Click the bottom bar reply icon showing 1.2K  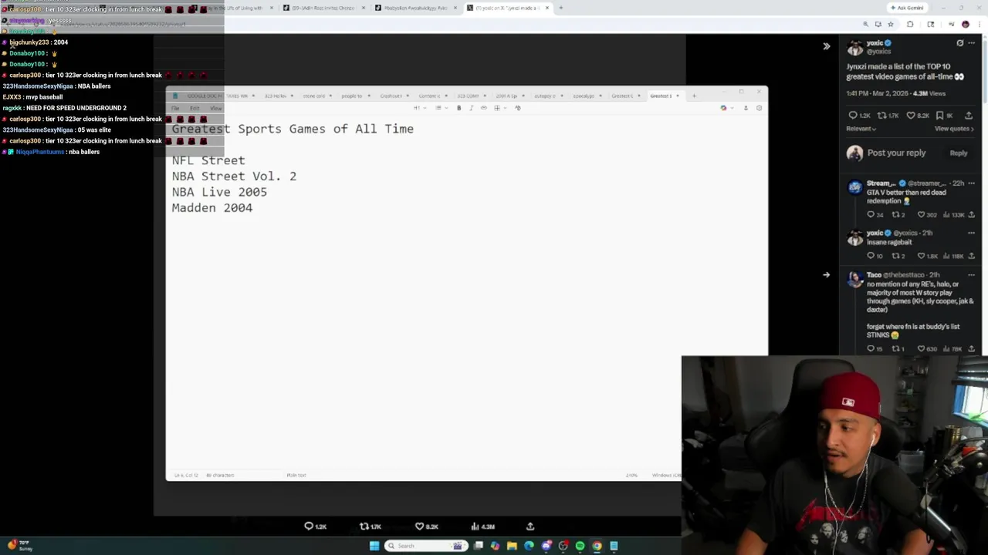pyautogui.click(x=309, y=526)
